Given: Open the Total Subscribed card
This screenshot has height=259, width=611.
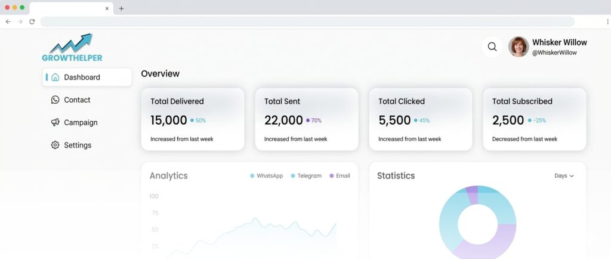Looking at the screenshot, I should coord(534,119).
